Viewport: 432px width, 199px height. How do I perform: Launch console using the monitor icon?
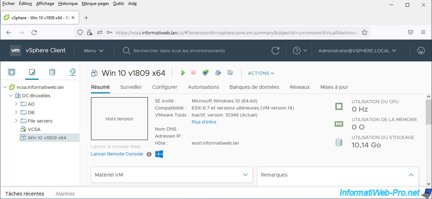click(x=205, y=73)
